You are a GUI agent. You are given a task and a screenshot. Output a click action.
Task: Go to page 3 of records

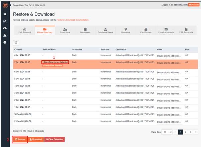pos(191,132)
